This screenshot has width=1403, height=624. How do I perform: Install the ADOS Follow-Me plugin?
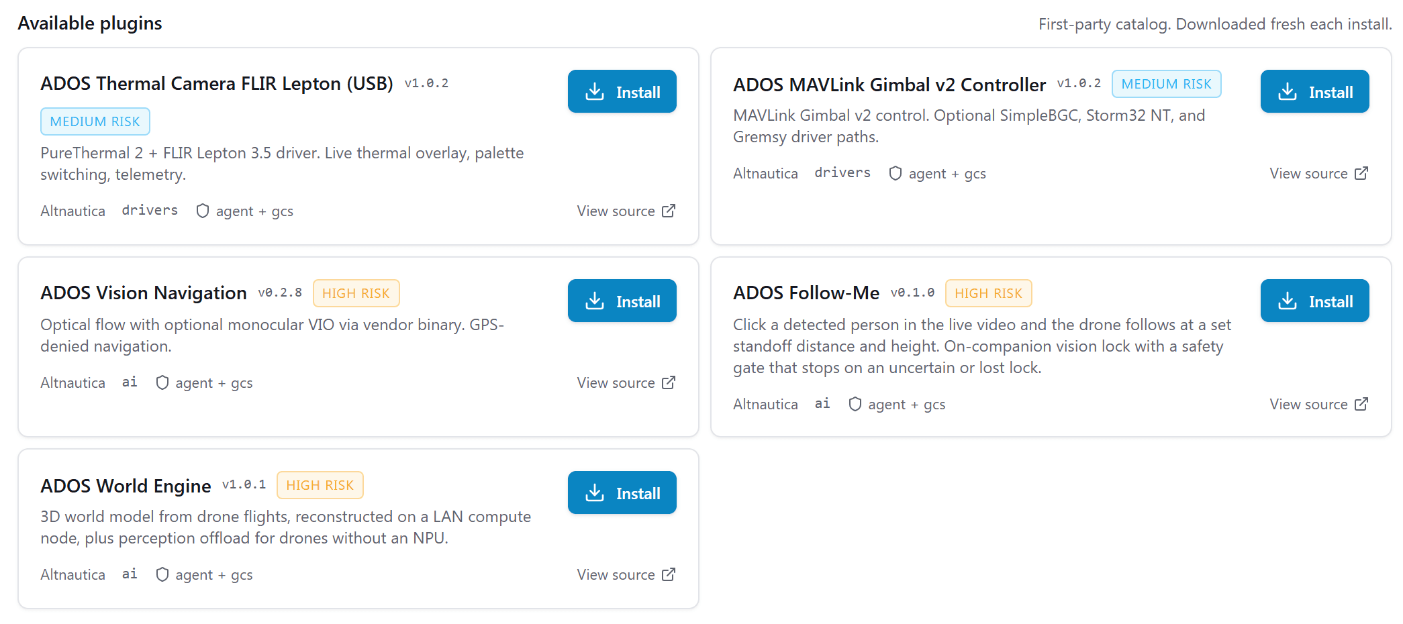(1314, 301)
